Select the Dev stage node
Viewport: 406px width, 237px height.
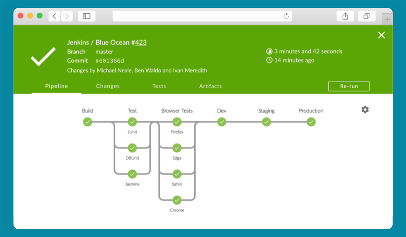[x=222, y=122]
